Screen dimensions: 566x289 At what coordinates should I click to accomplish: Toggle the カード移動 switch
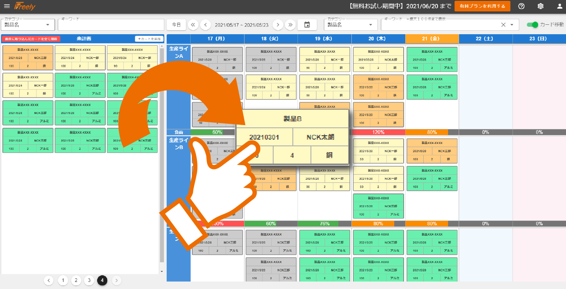click(x=533, y=25)
